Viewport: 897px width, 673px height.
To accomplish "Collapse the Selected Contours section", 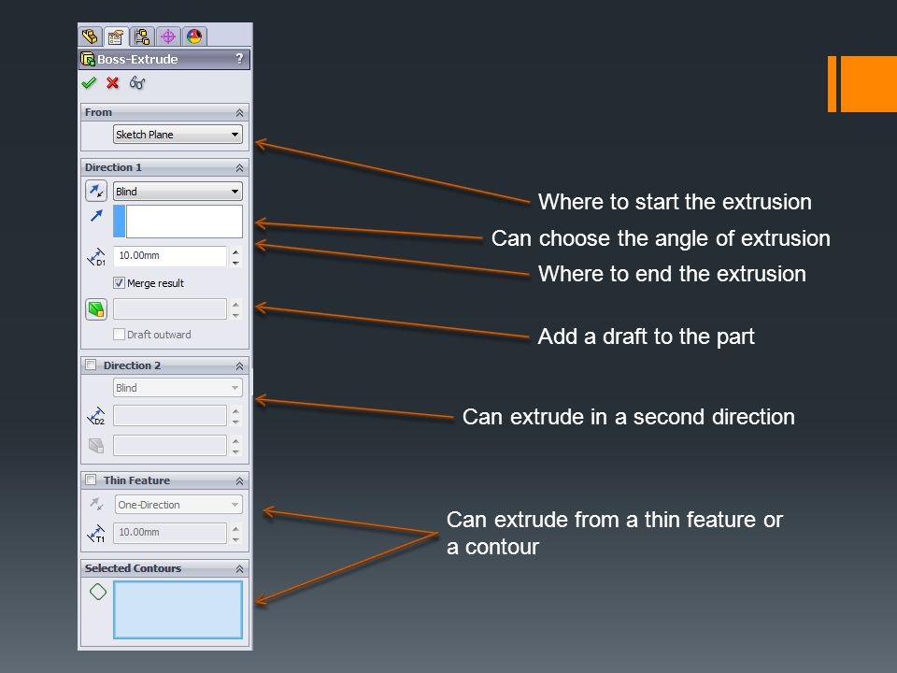I will pyautogui.click(x=240, y=569).
